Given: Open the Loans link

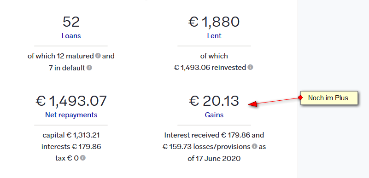Looking at the screenshot, I should (71, 36).
